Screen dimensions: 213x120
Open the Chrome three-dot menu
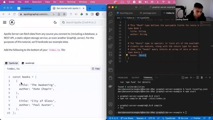103,14
